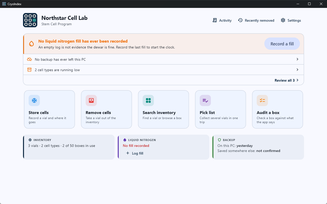Click the chevron next to Review all 3
The height and width of the screenshot is (204, 327).
coord(297,80)
